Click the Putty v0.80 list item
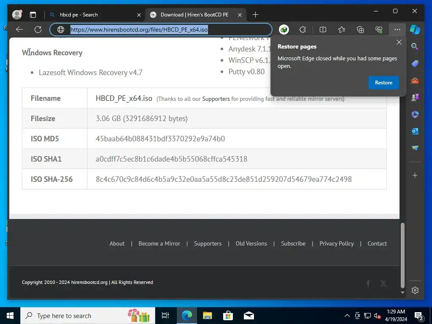The width and height of the screenshot is (432, 324). tap(246, 72)
